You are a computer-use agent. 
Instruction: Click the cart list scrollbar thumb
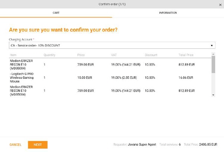(213, 65)
